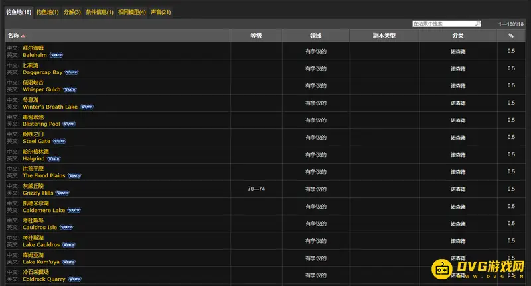Open the 条件信息(1) tab
This screenshot has height=286, width=531.
[99, 12]
